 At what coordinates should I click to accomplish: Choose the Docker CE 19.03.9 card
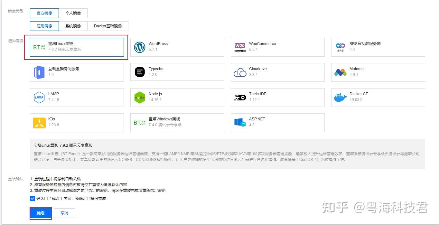coord(378,98)
